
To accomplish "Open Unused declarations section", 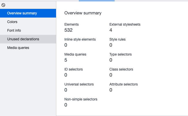I will click(23, 39).
